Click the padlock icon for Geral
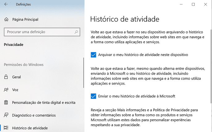Screen dimensions: 212x132 coord(6,77)
